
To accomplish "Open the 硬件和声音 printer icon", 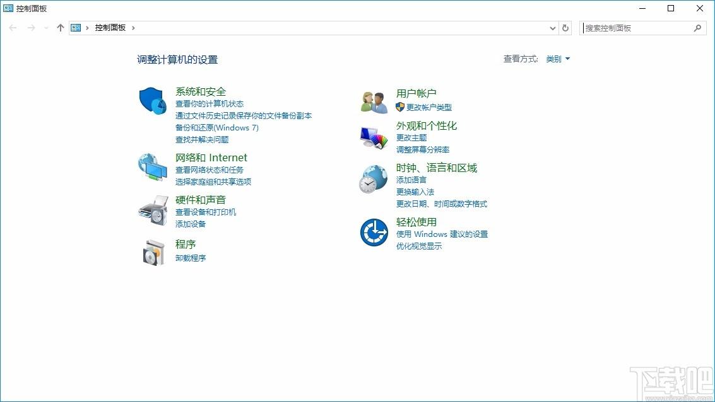I will pos(153,210).
